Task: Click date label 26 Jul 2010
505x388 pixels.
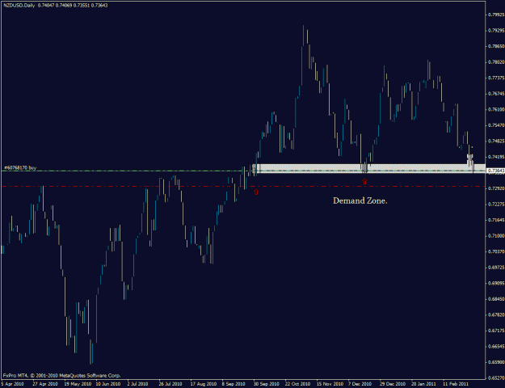Action: pyautogui.click(x=170, y=384)
